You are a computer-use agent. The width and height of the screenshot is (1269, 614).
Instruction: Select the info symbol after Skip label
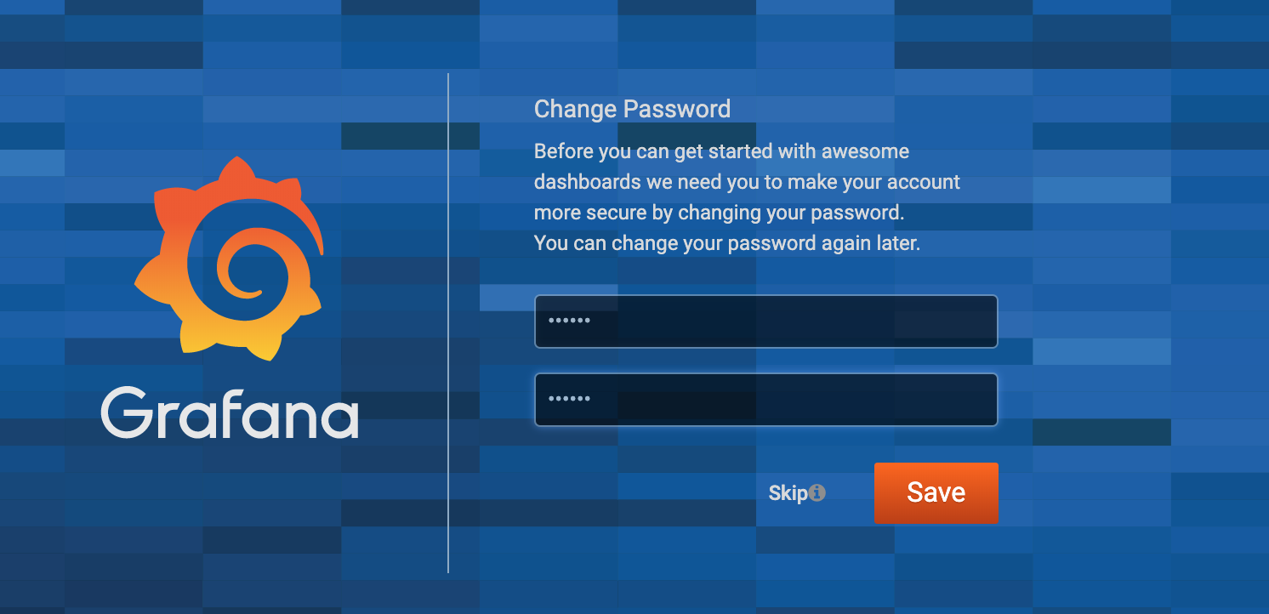click(x=817, y=492)
